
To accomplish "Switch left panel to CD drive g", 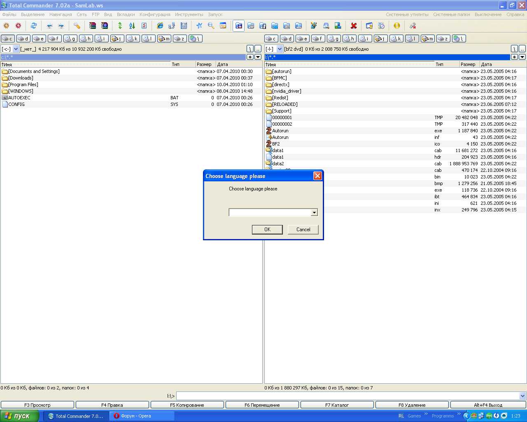I will pos(70,38).
